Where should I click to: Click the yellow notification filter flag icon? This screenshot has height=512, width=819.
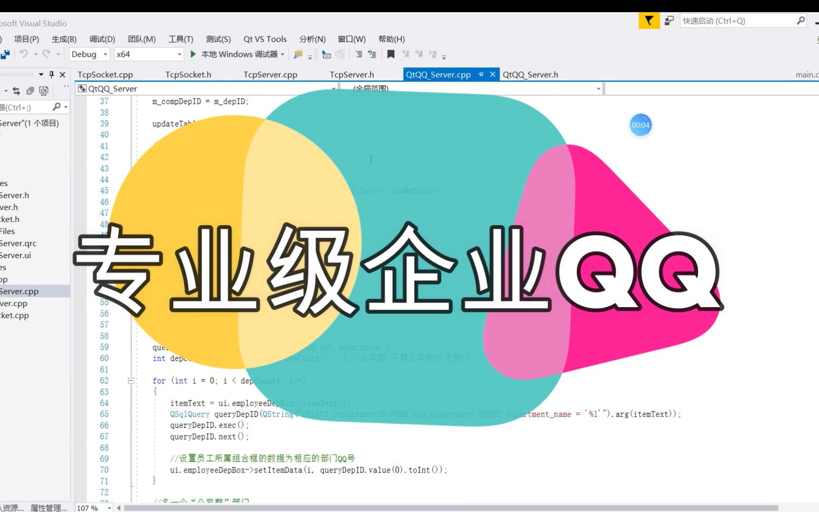(649, 21)
